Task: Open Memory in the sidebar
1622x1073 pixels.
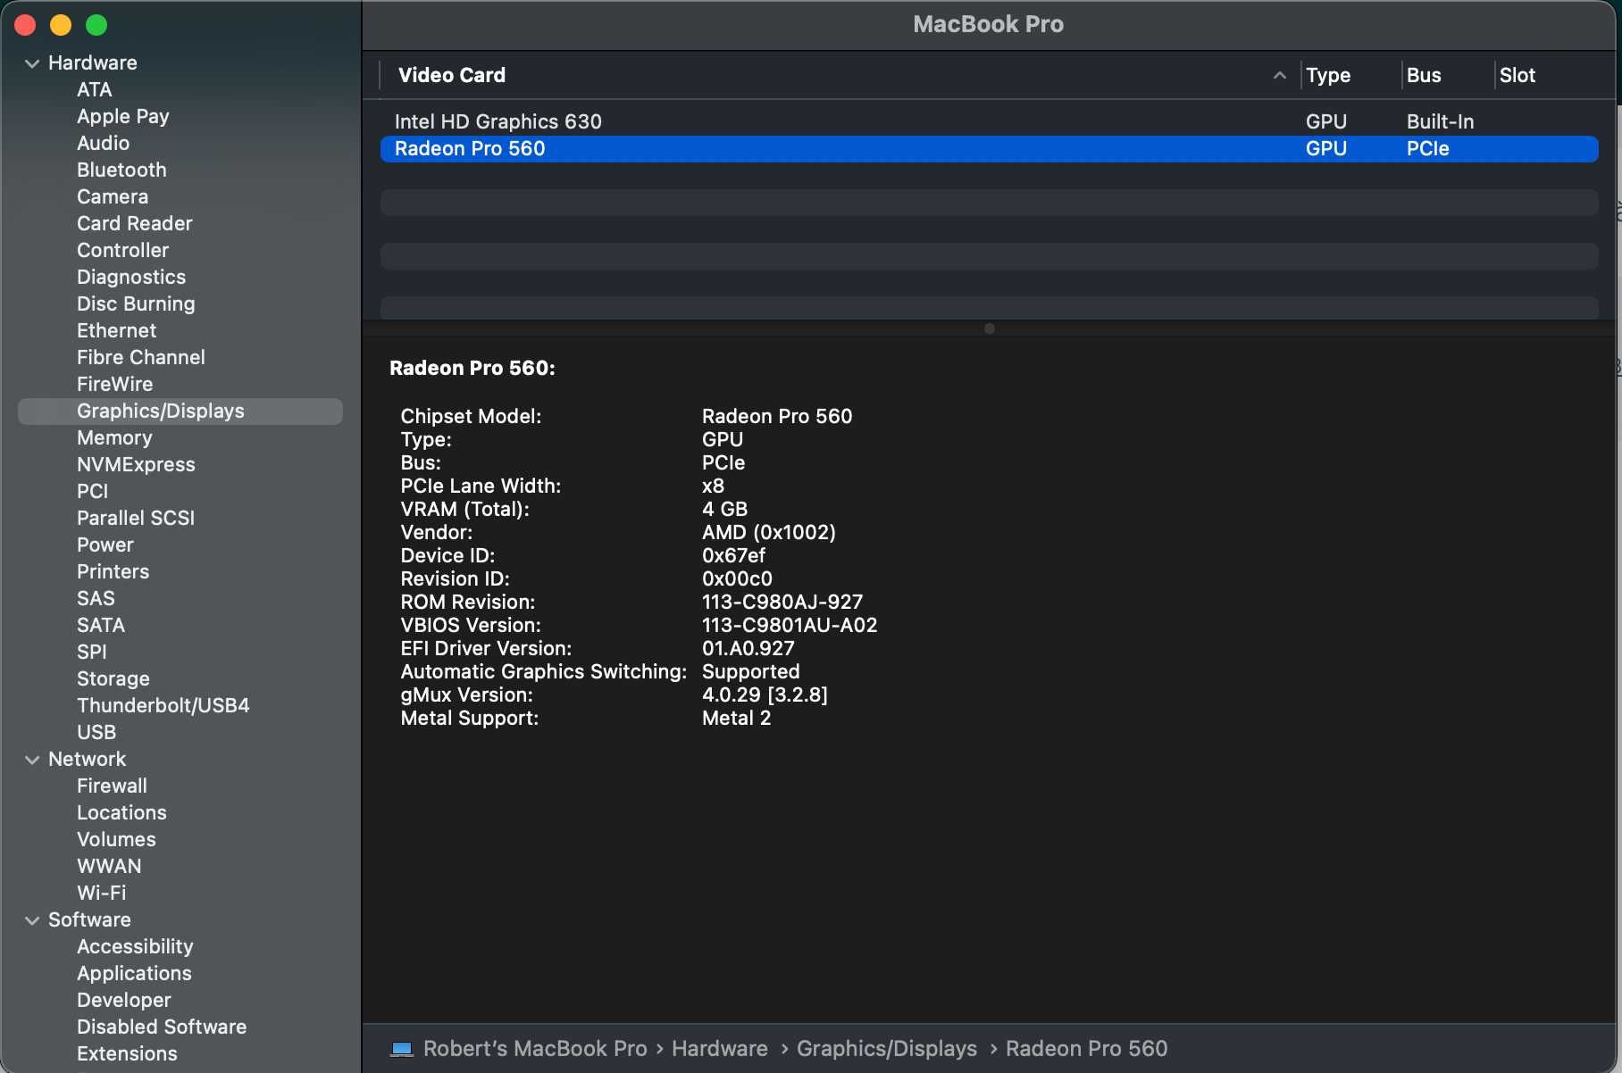Action: point(114,438)
